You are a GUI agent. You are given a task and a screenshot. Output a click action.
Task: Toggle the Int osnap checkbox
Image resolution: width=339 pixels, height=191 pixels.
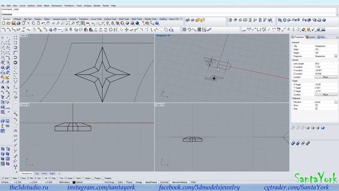(x=43, y=178)
